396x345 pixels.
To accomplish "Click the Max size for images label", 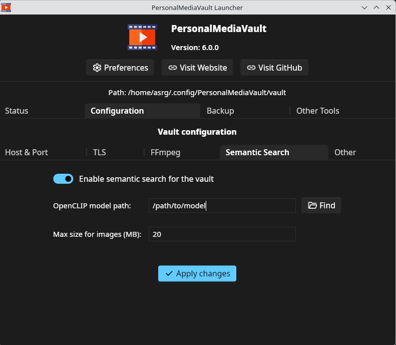I will click(x=97, y=234).
